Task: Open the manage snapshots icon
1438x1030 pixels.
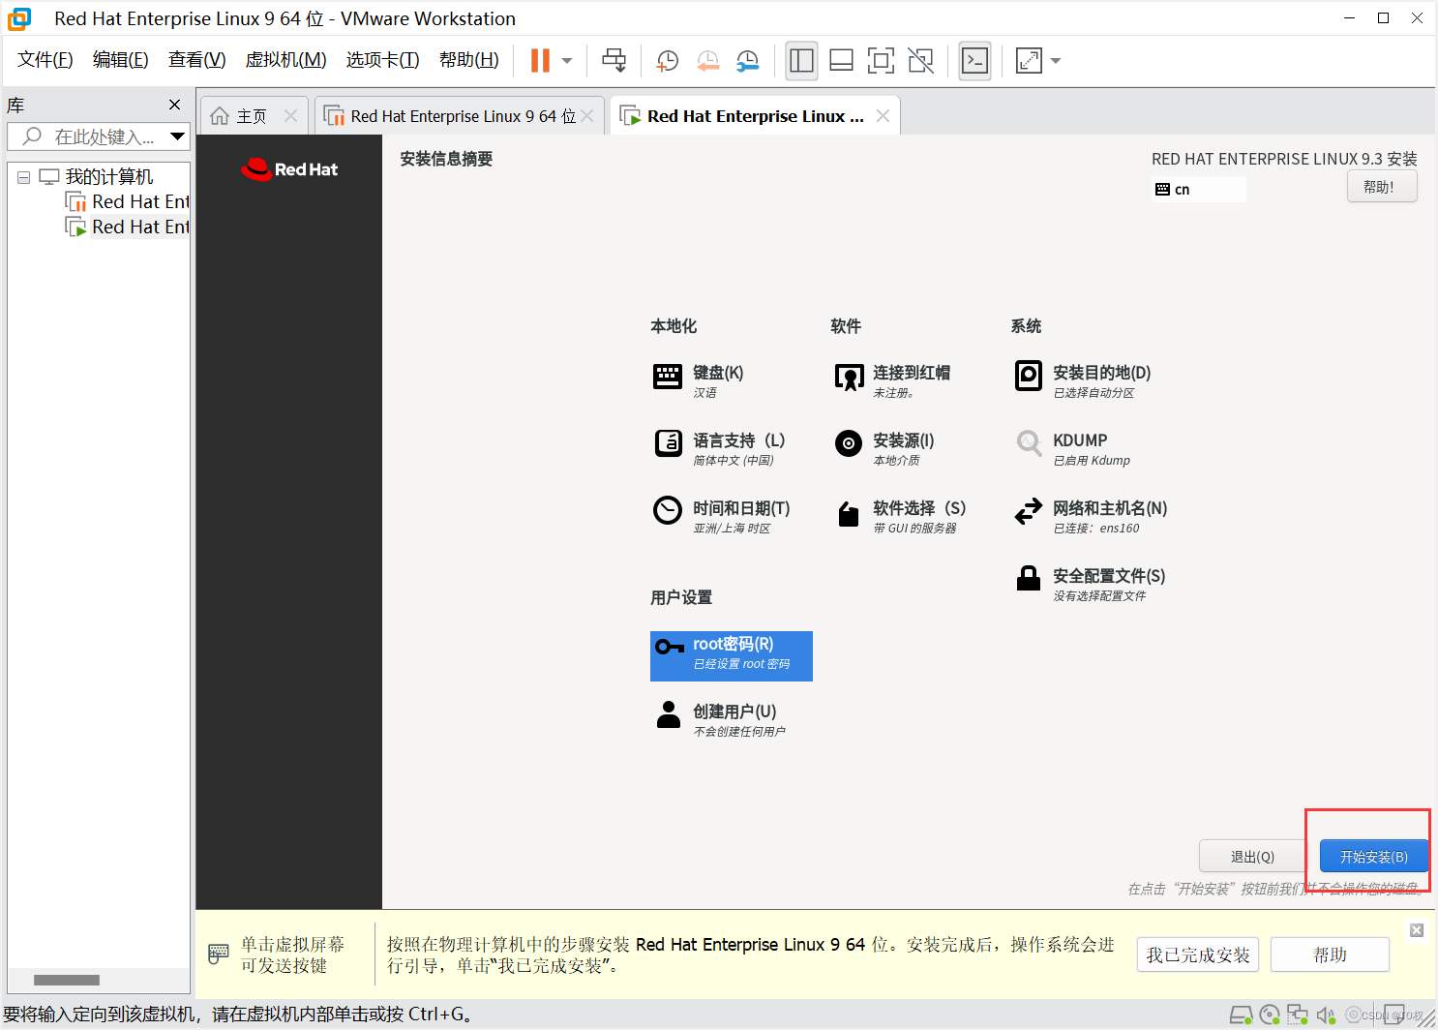Action: tap(746, 60)
